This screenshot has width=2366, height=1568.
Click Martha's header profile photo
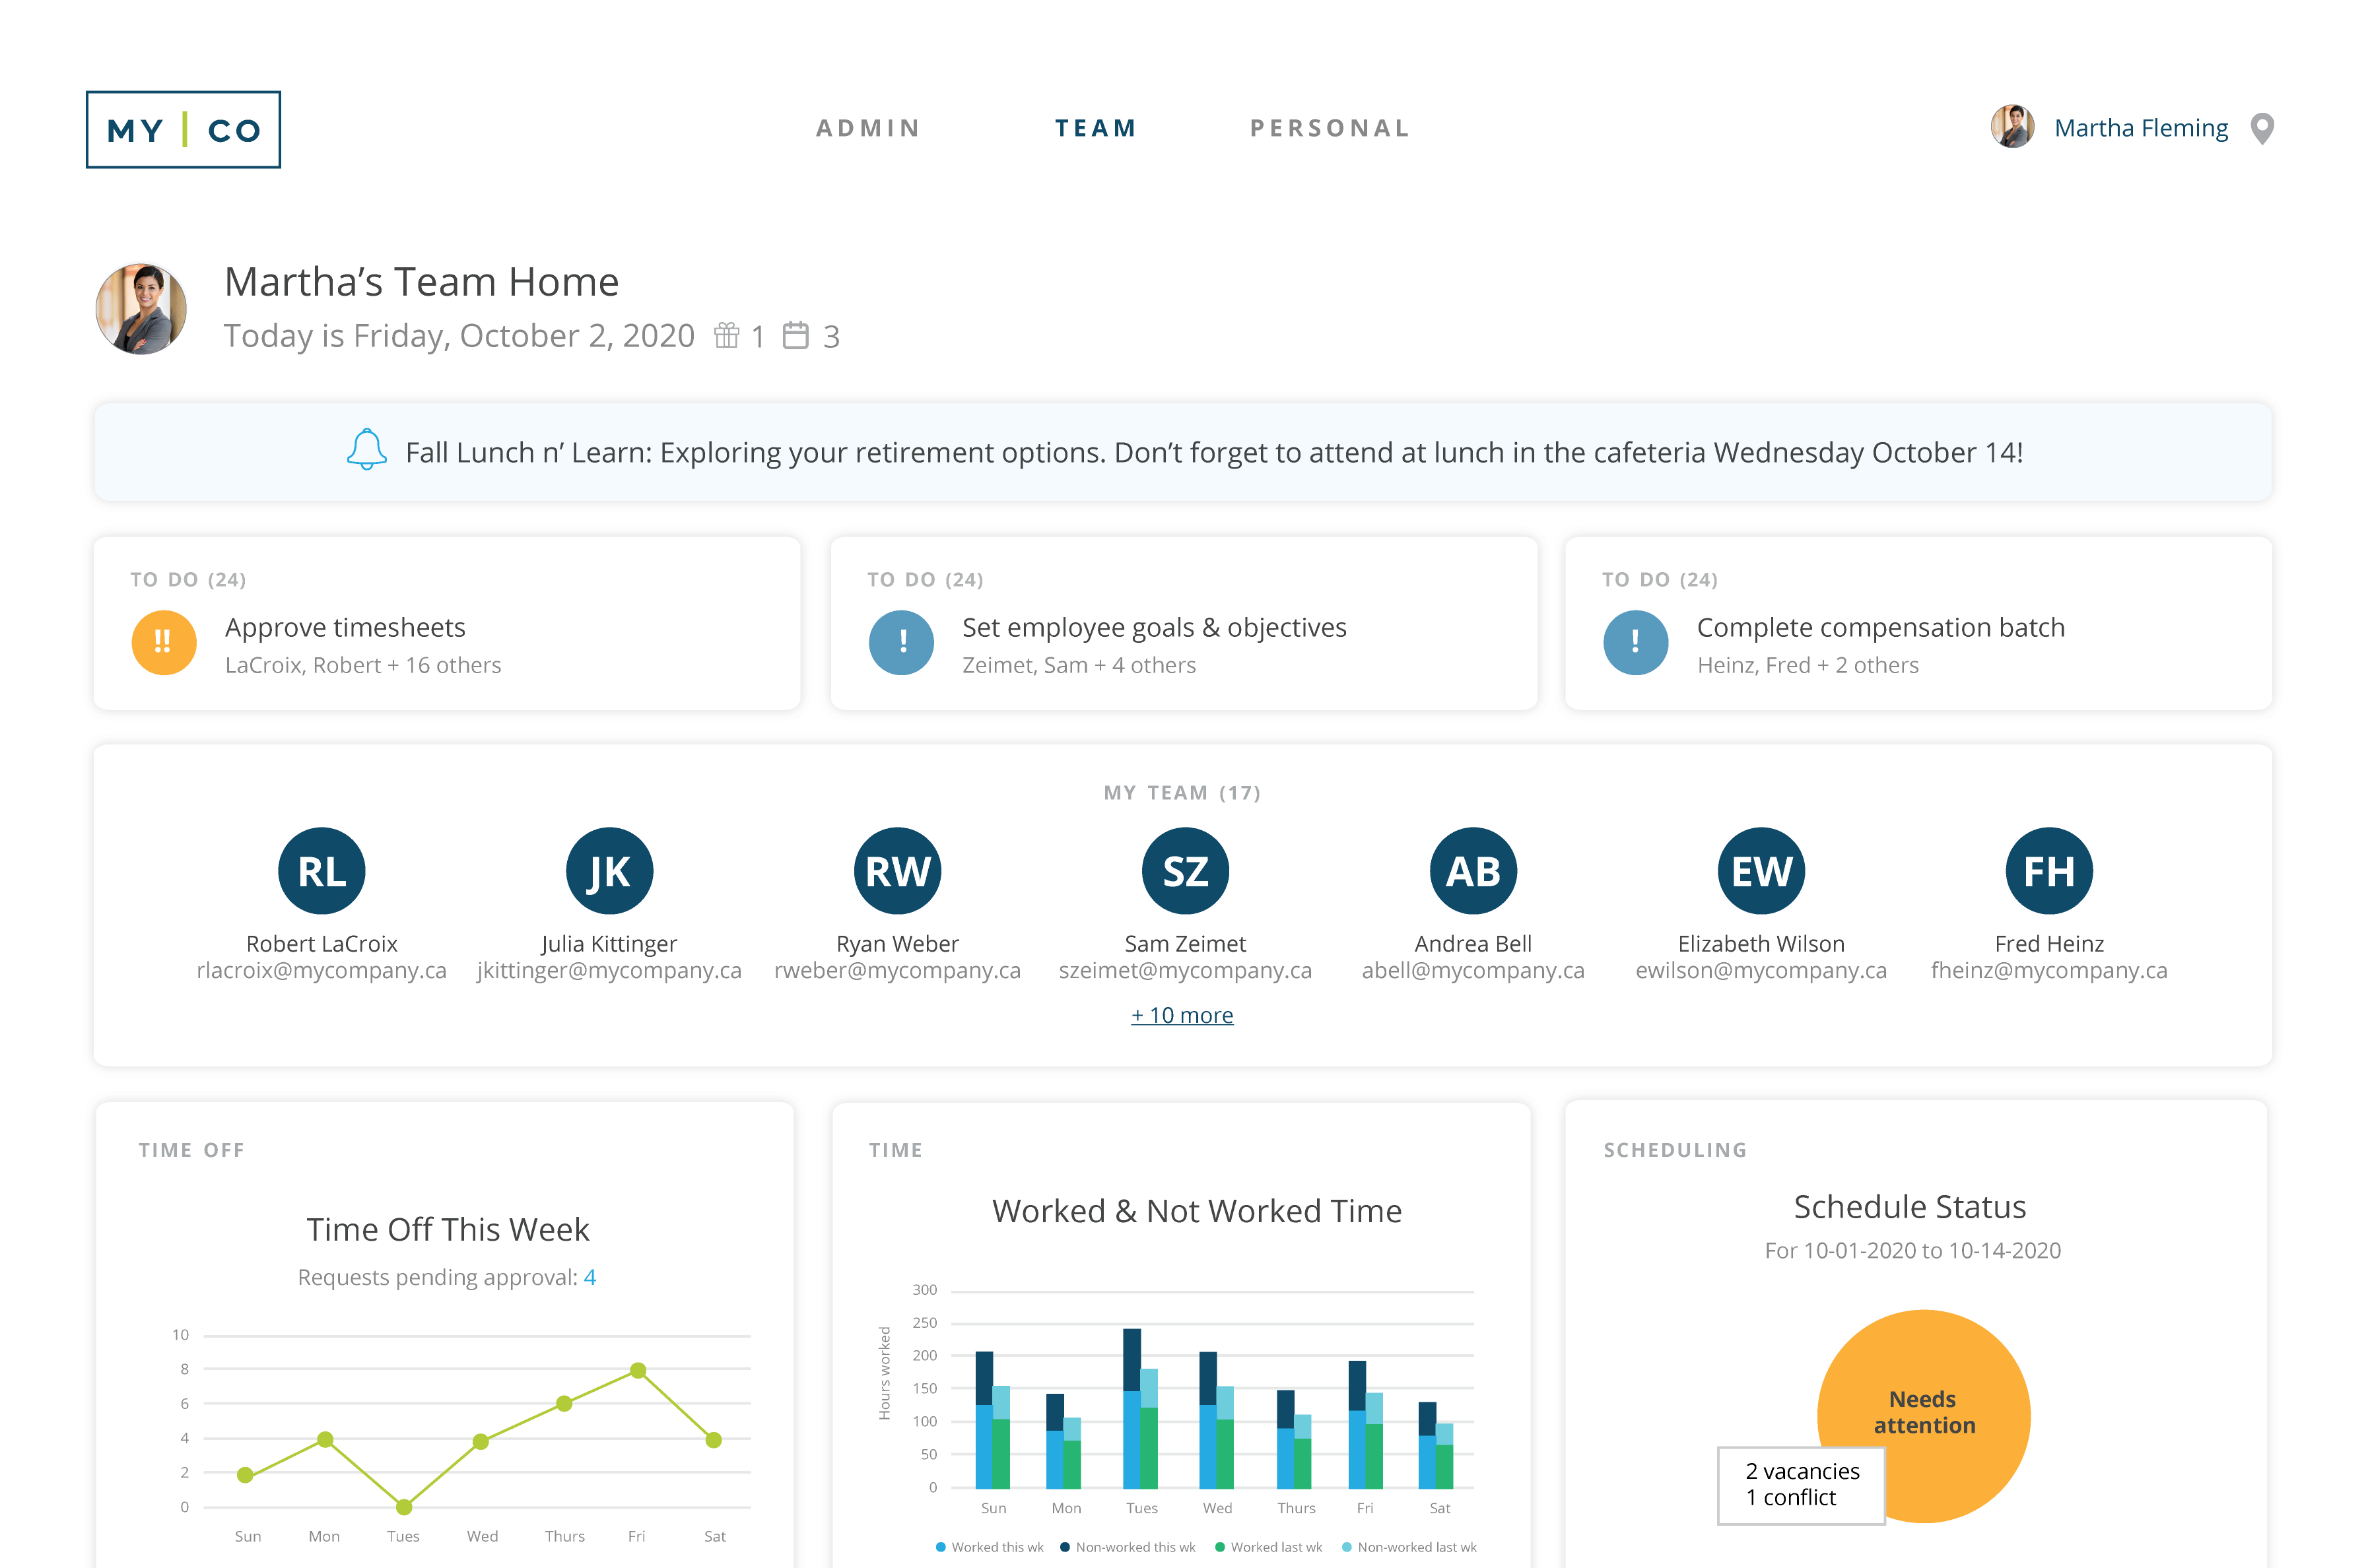coord(141,309)
